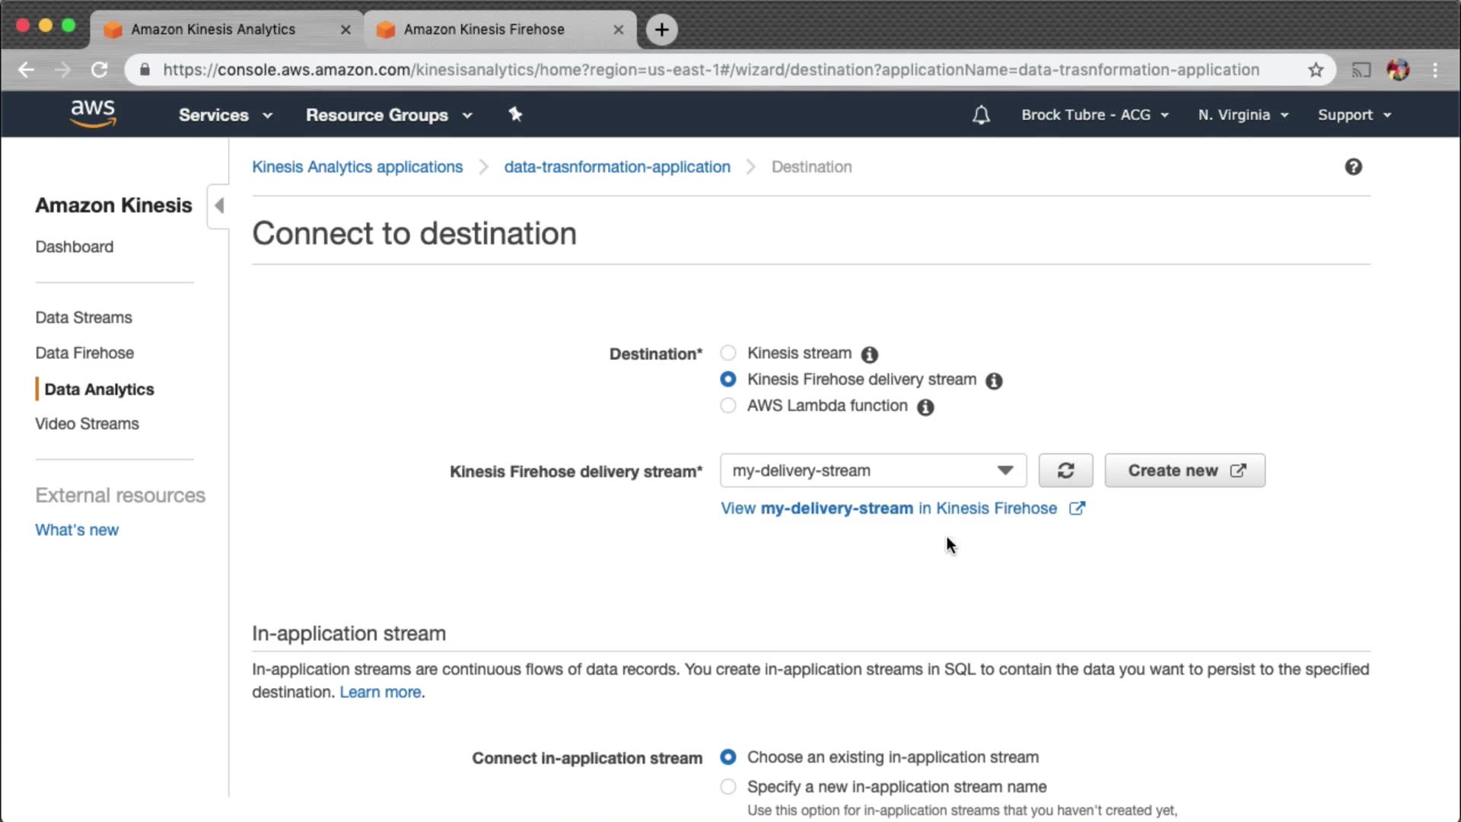Open the notifications bell icon
This screenshot has width=1461, height=822.
pos(981,115)
